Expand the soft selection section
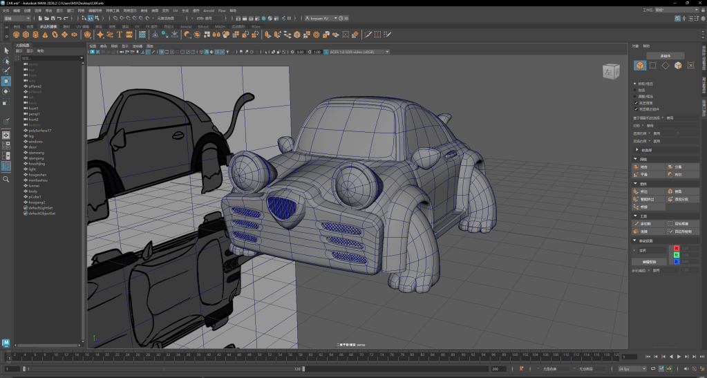 [x=637, y=149]
